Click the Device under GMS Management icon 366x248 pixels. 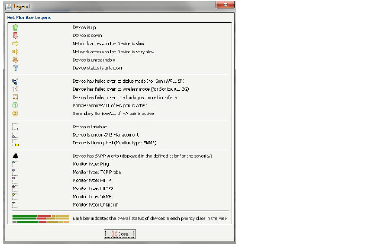[x=15, y=135]
